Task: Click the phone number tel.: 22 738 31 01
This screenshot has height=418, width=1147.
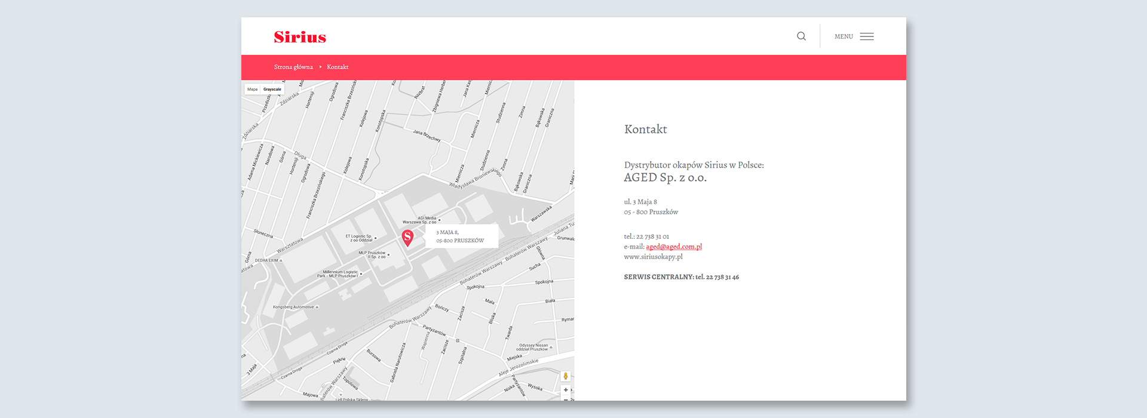Action: pos(646,236)
